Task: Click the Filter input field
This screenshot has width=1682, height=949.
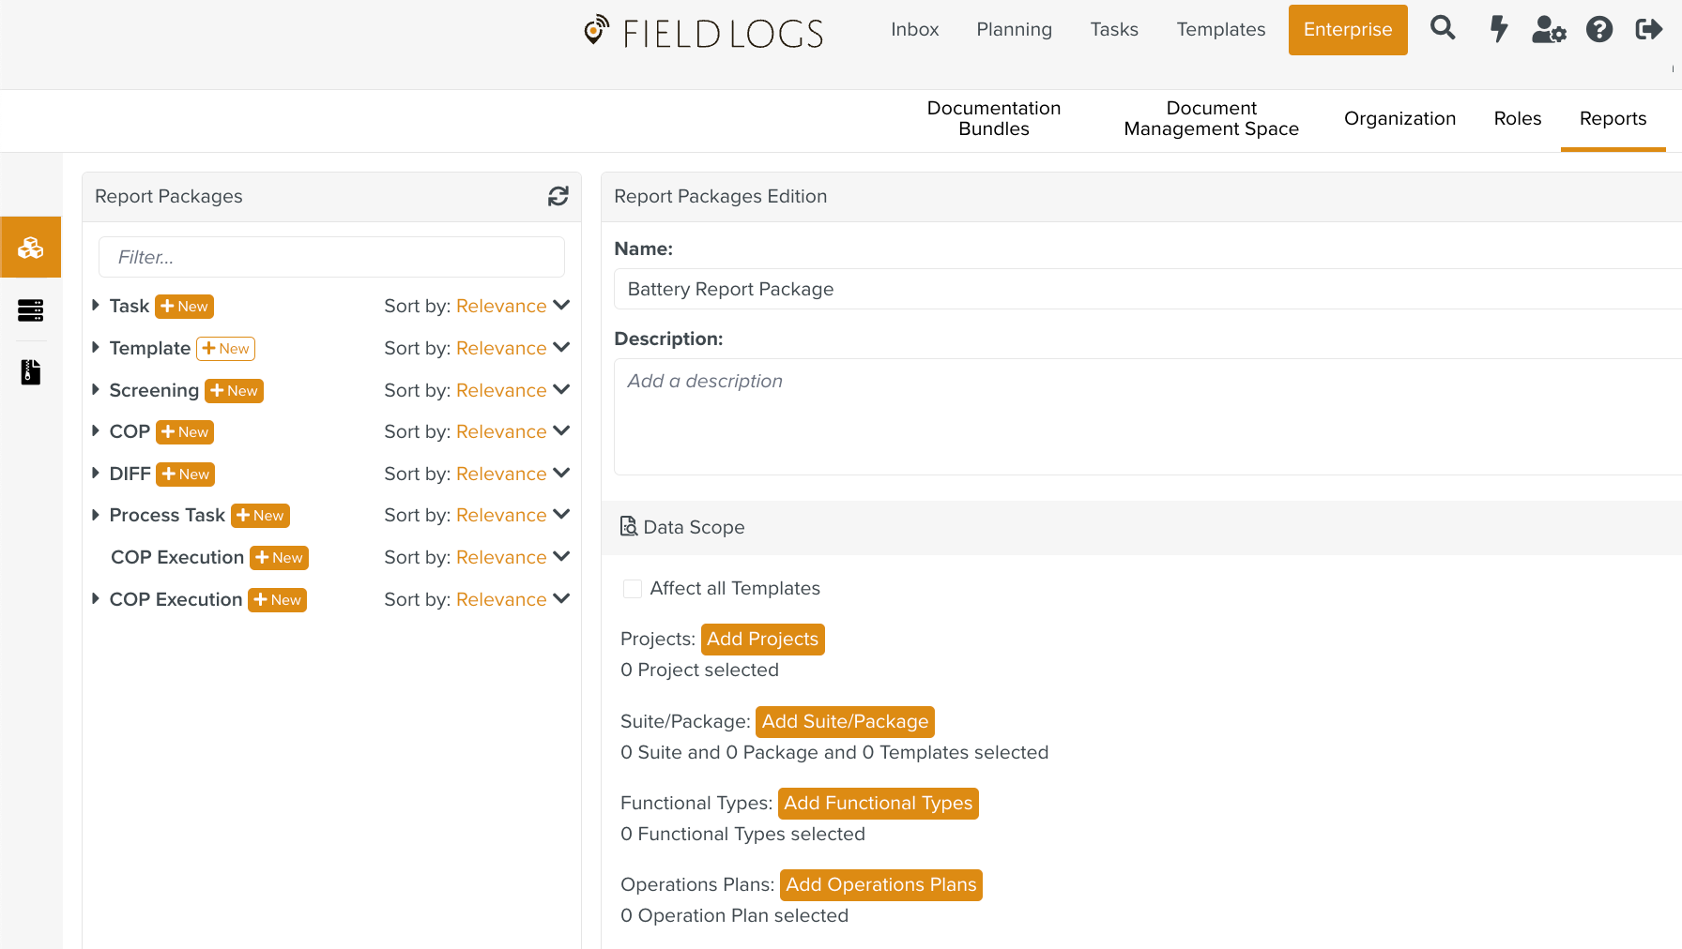Action: click(331, 257)
